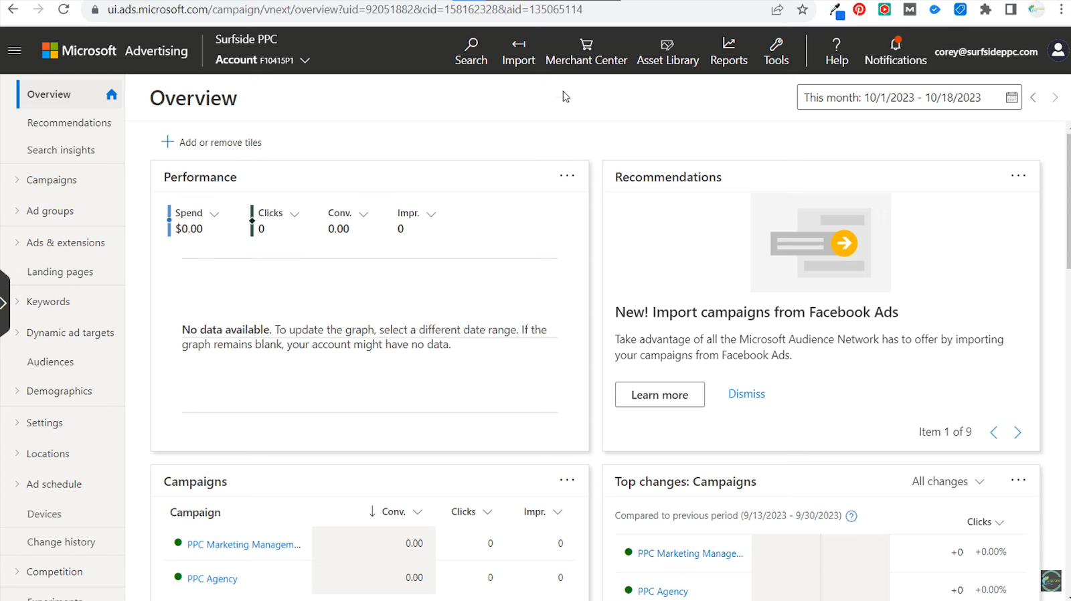Open Recommendations in the sidebar

(x=69, y=122)
